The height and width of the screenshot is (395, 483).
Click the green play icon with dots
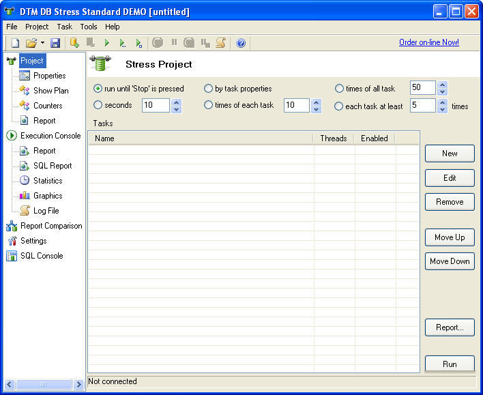[x=123, y=43]
